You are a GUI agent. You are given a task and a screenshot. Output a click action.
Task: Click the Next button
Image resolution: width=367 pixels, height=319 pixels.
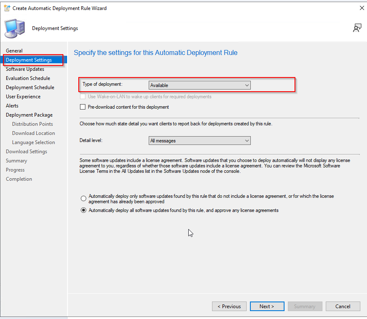pos(267,306)
